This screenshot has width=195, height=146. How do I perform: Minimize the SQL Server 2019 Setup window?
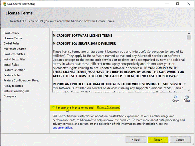pyautogui.click(x=167, y=4)
